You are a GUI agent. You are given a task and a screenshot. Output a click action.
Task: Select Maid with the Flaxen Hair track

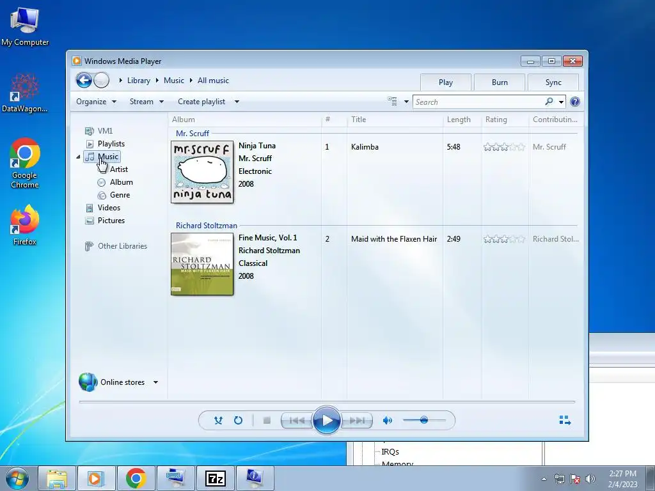point(394,239)
